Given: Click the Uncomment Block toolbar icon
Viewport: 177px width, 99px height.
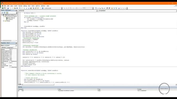Looking at the screenshot, I should click(116, 8).
